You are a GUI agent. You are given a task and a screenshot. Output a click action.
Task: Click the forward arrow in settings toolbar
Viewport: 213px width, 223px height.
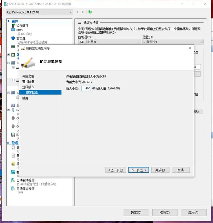[x=83, y=12]
